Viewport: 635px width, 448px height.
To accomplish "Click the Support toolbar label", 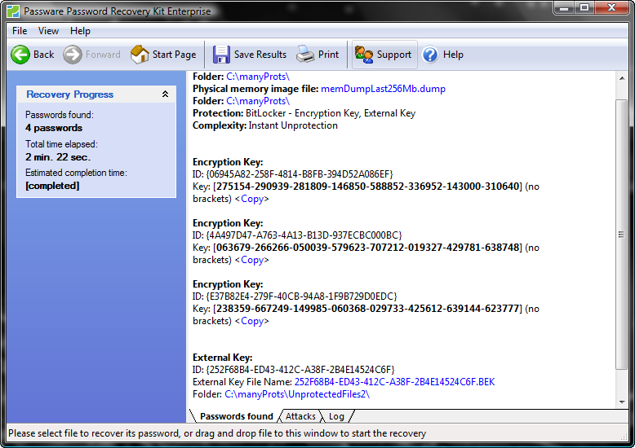I will tap(394, 55).
